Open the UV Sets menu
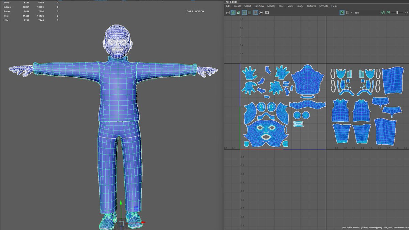The height and width of the screenshot is (230, 409). tap(324, 6)
